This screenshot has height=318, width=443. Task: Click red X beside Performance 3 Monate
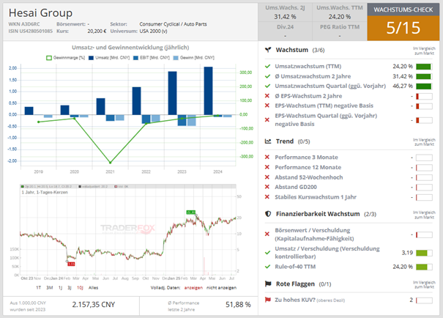pyautogui.click(x=267, y=157)
